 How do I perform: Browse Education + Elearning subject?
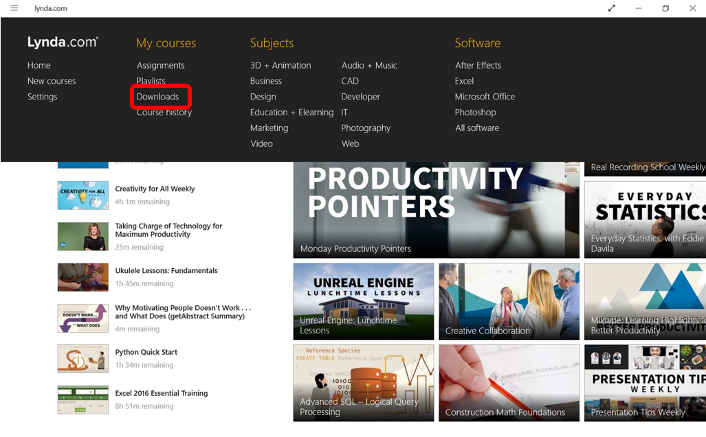pyautogui.click(x=291, y=113)
